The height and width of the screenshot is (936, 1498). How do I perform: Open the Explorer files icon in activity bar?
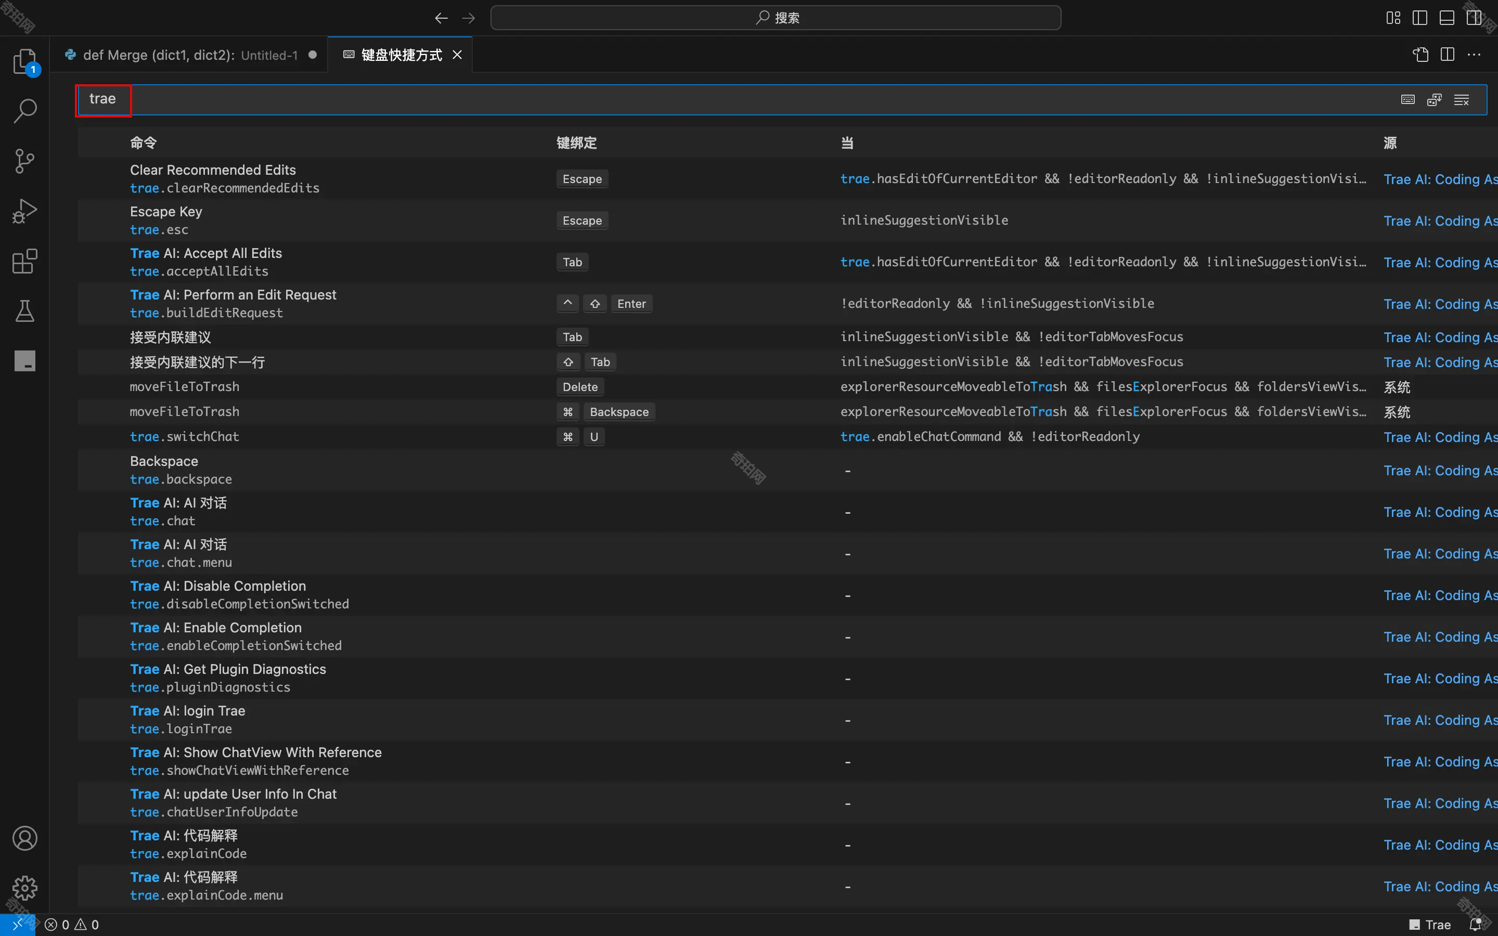pos(25,61)
